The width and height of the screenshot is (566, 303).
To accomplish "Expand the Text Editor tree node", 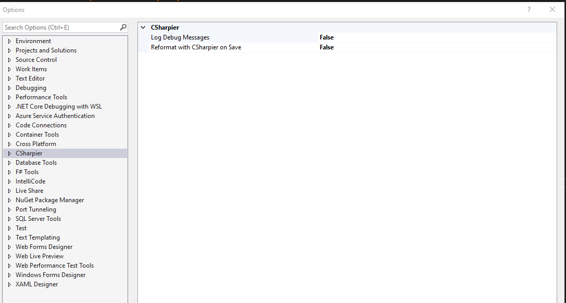I will coord(9,78).
